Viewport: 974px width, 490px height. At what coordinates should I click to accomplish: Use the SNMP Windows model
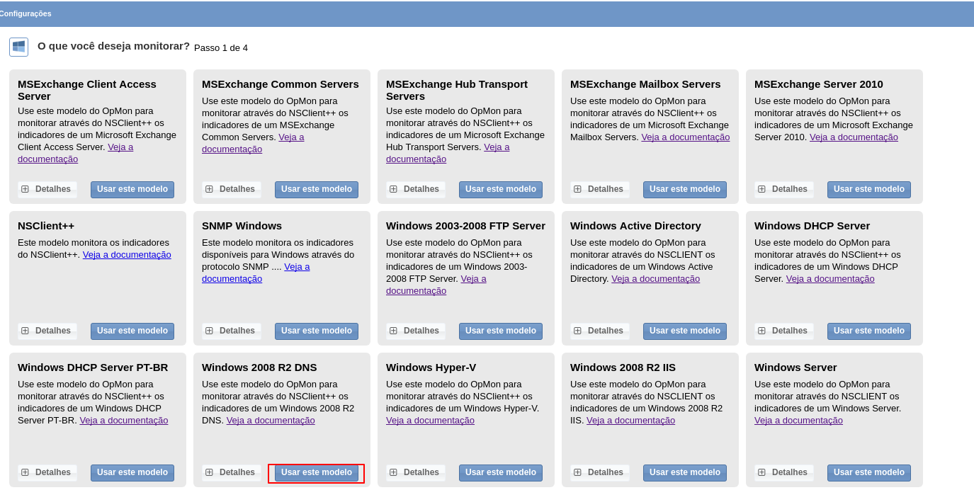(316, 331)
